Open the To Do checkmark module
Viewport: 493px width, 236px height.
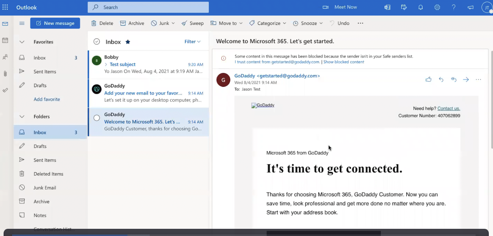[5, 90]
